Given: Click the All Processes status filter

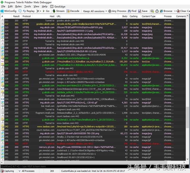Looking at the screenshot, I should (26, 171).
